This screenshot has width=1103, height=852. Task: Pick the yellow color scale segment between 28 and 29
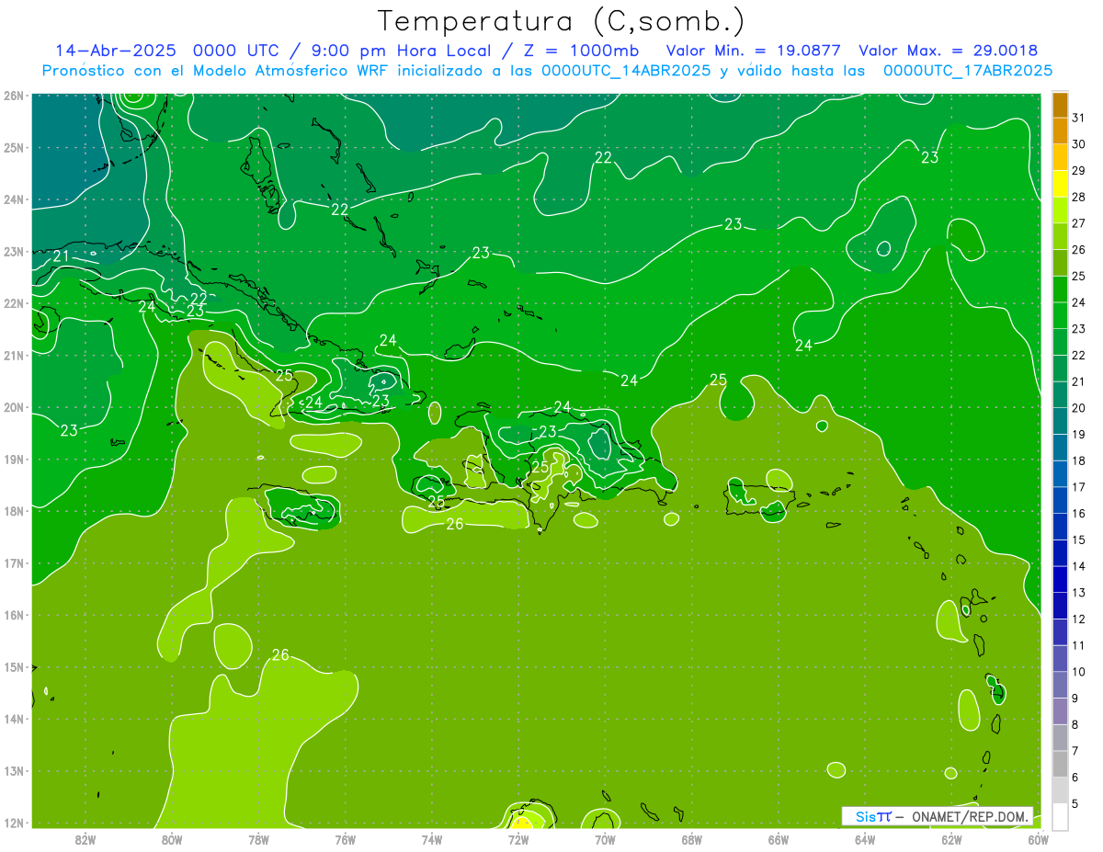point(1060,183)
